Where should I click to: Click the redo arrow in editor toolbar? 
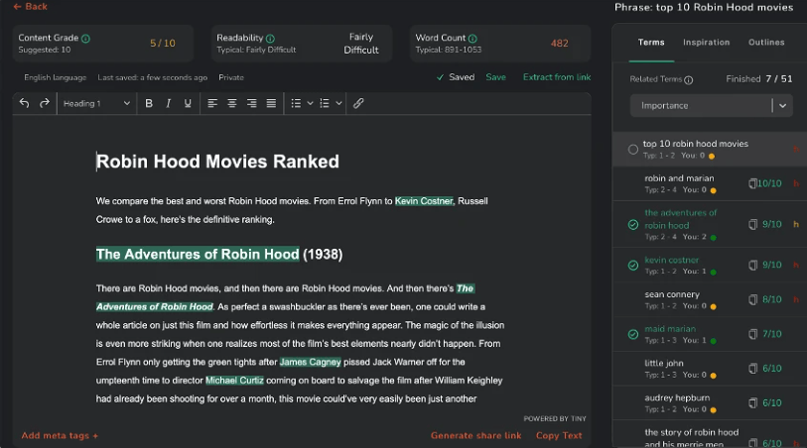(x=45, y=103)
